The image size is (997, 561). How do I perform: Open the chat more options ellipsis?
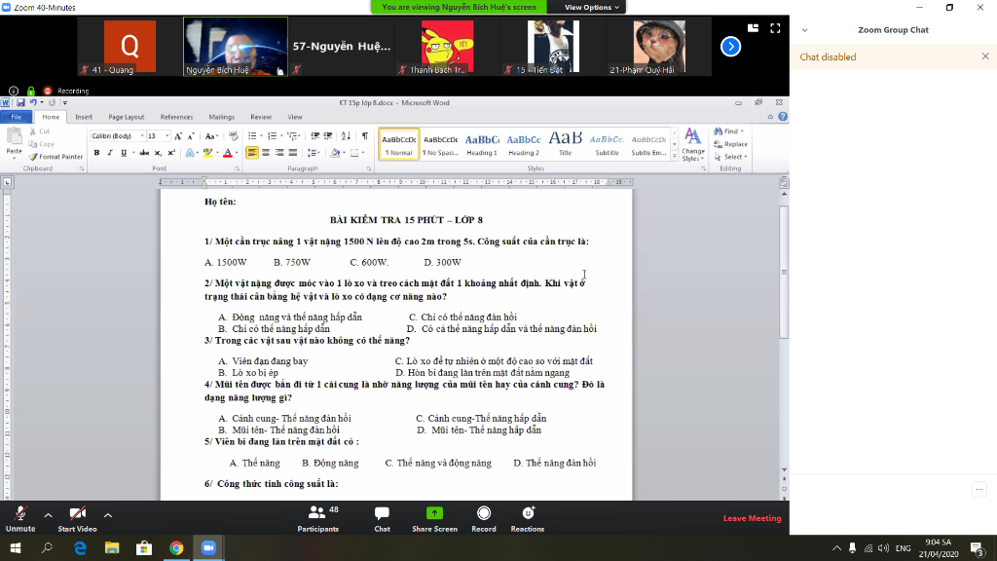[x=979, y=489]
